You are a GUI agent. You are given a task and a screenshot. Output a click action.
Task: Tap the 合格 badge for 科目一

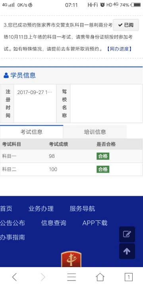tap(103, 156)
